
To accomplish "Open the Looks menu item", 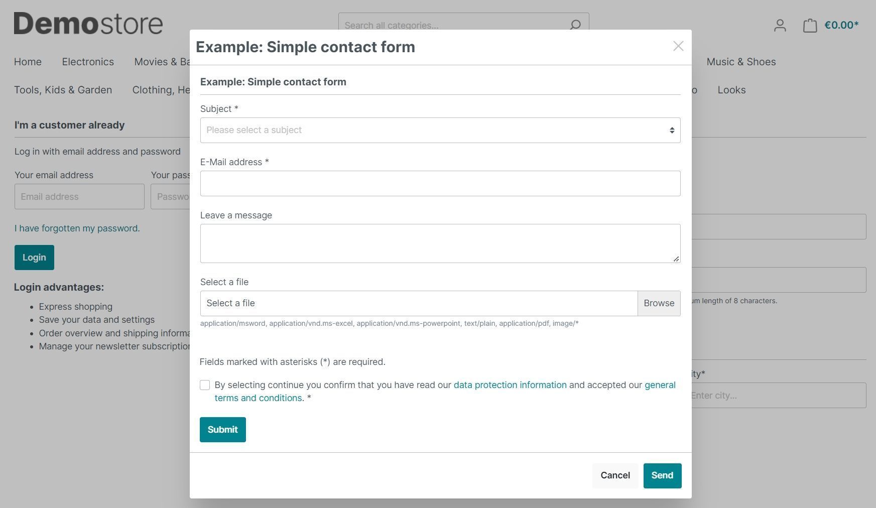I will click(x=731, y=90).
